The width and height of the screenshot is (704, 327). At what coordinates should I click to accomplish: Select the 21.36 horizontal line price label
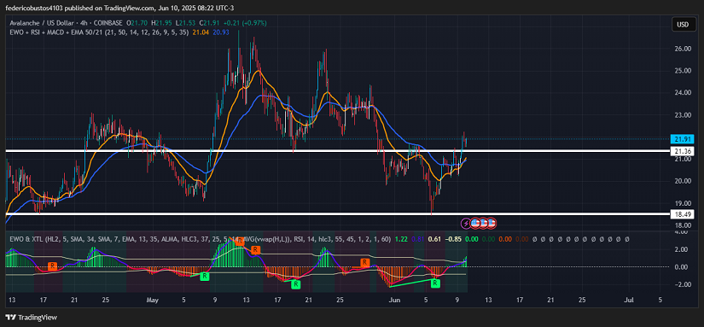pos(682,151)
